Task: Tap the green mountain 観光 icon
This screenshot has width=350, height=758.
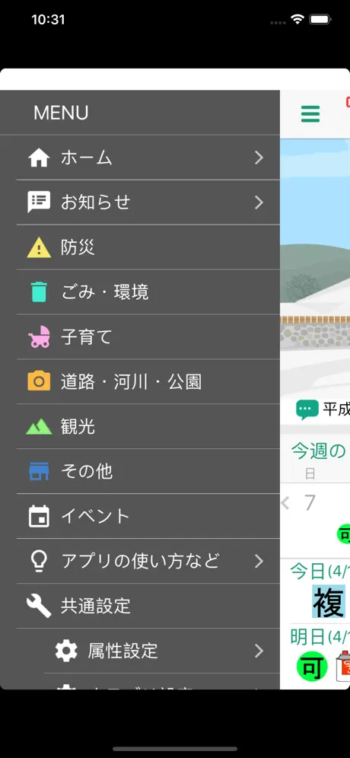Action: click(x=39, y=426)
